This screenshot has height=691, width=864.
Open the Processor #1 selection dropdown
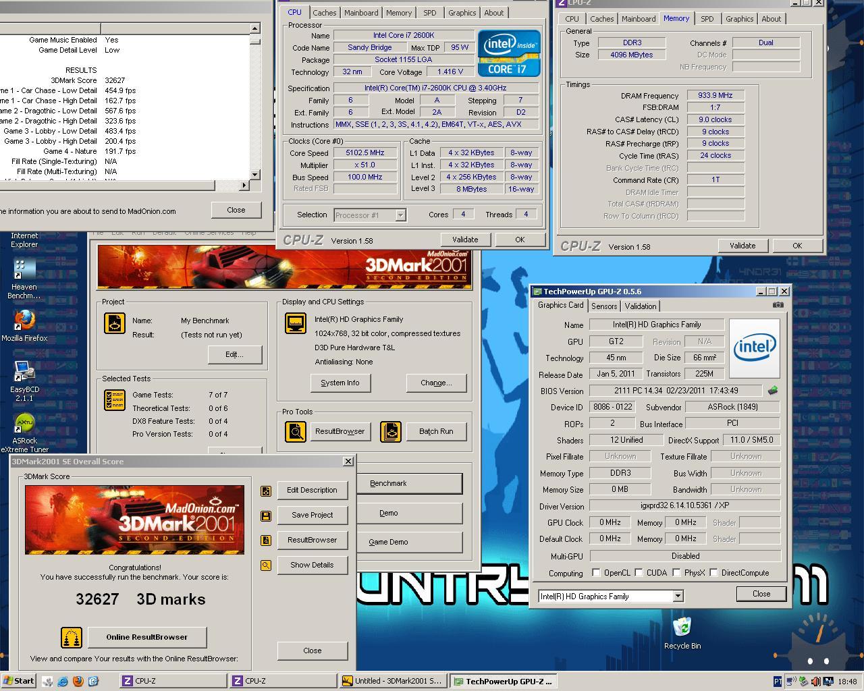click(x=400, y=215)
